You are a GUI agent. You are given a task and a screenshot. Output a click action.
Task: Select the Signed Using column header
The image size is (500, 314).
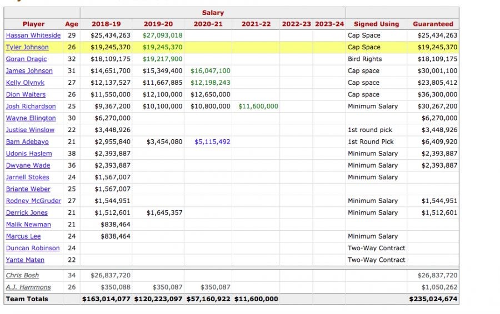click(376, 24)
